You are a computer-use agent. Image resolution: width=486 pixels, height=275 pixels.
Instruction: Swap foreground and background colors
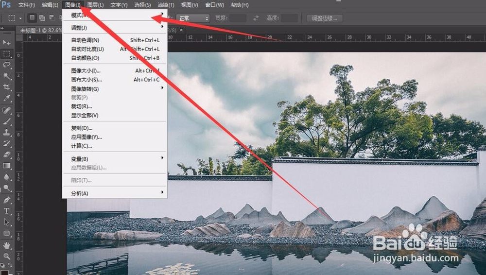pos(10,265)
